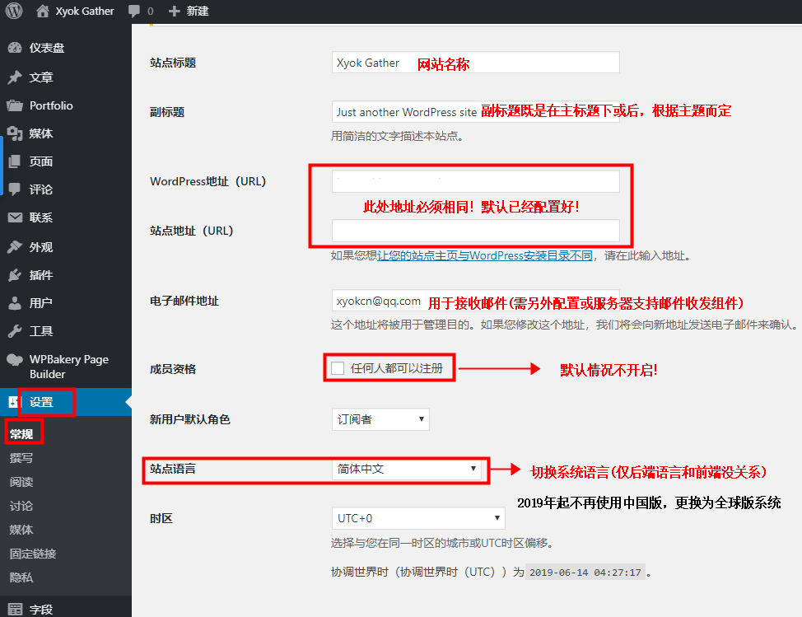Screen dimensions: 802x617
Task: Open the 站点语言 dropdown showing 简体中文
Action: 407,469
